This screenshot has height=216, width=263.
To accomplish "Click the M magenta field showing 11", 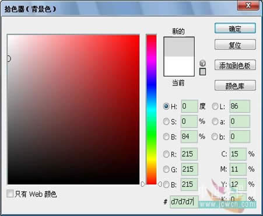I will pos(238,169).
